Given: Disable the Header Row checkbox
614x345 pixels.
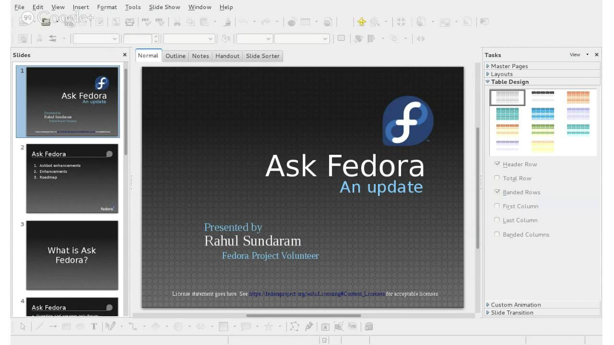Looking at the screenshot, I should tap(497, 164).
